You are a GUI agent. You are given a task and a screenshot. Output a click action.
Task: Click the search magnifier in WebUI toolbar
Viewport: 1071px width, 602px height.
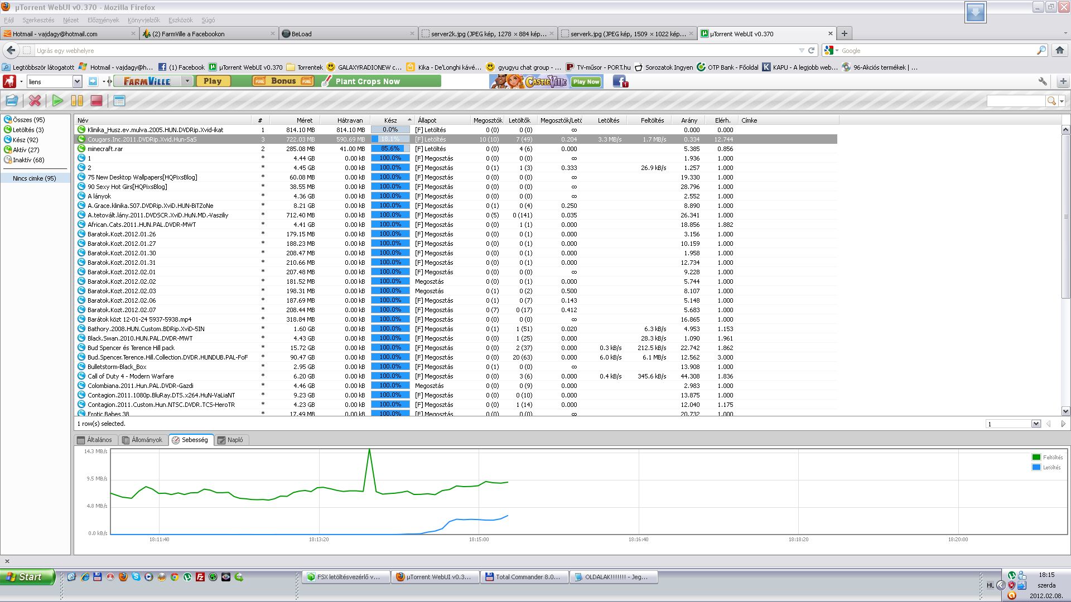1051,101
